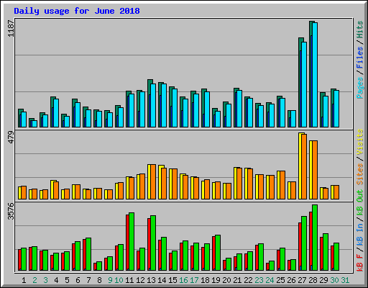Click green day label 3 on the x-axis
Screen dimensions: 368x288
click(x=45, y=280)
